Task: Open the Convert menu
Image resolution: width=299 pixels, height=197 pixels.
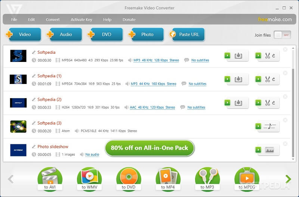Action: (53, 19)
